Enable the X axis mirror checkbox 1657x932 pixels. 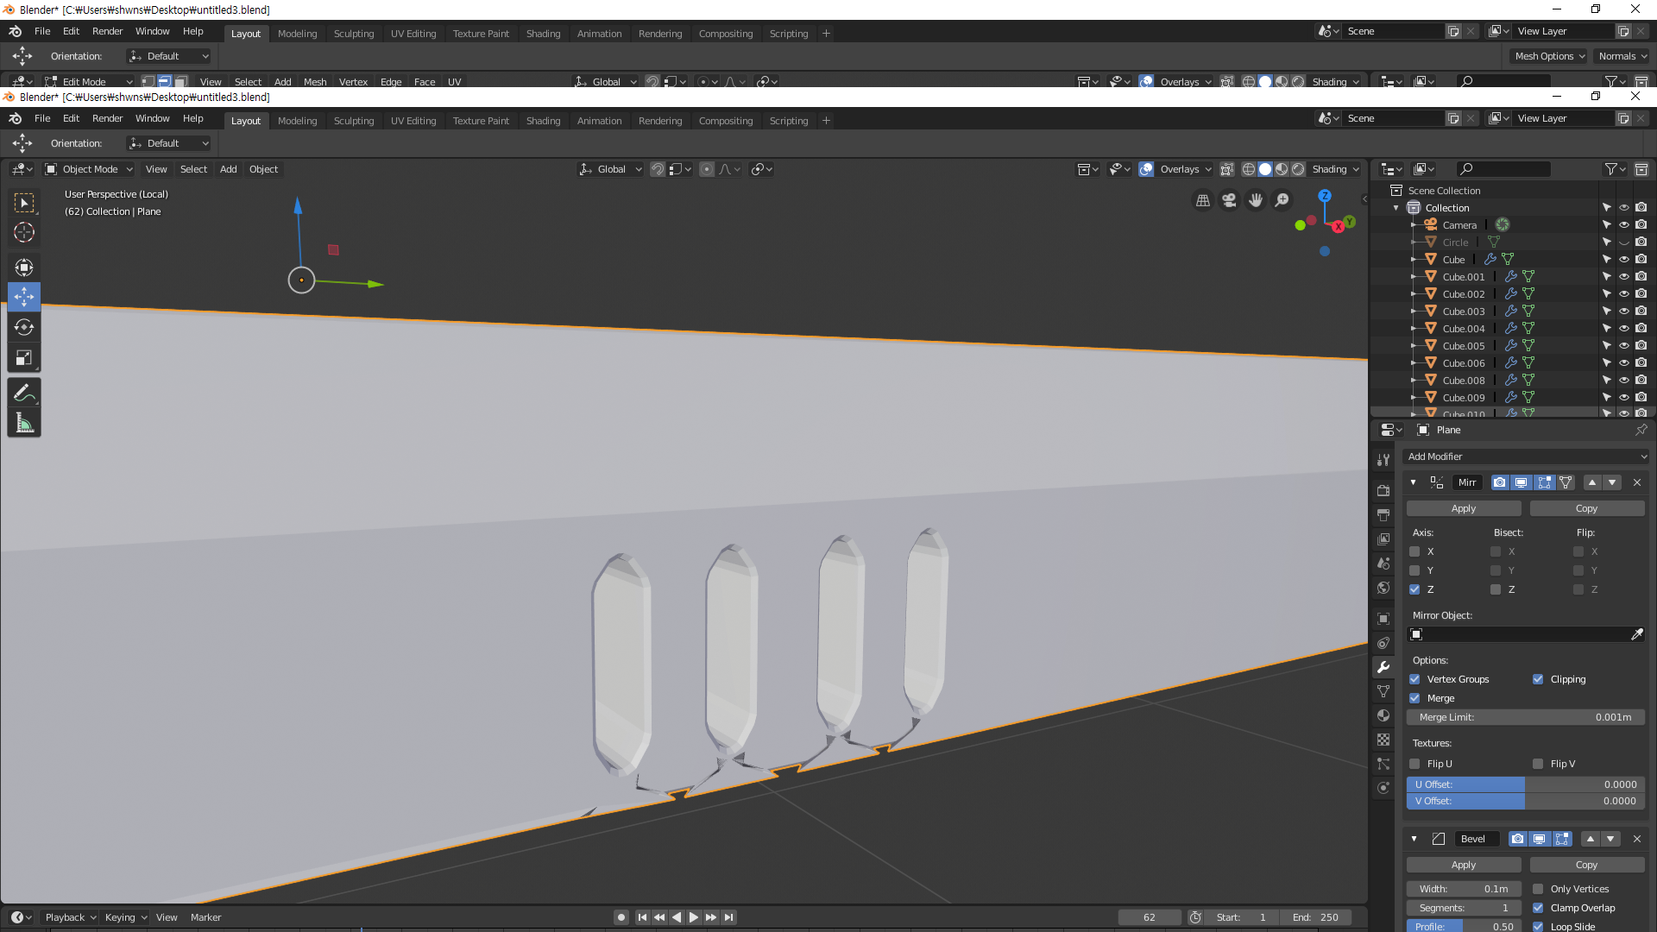pos(1414,551)
